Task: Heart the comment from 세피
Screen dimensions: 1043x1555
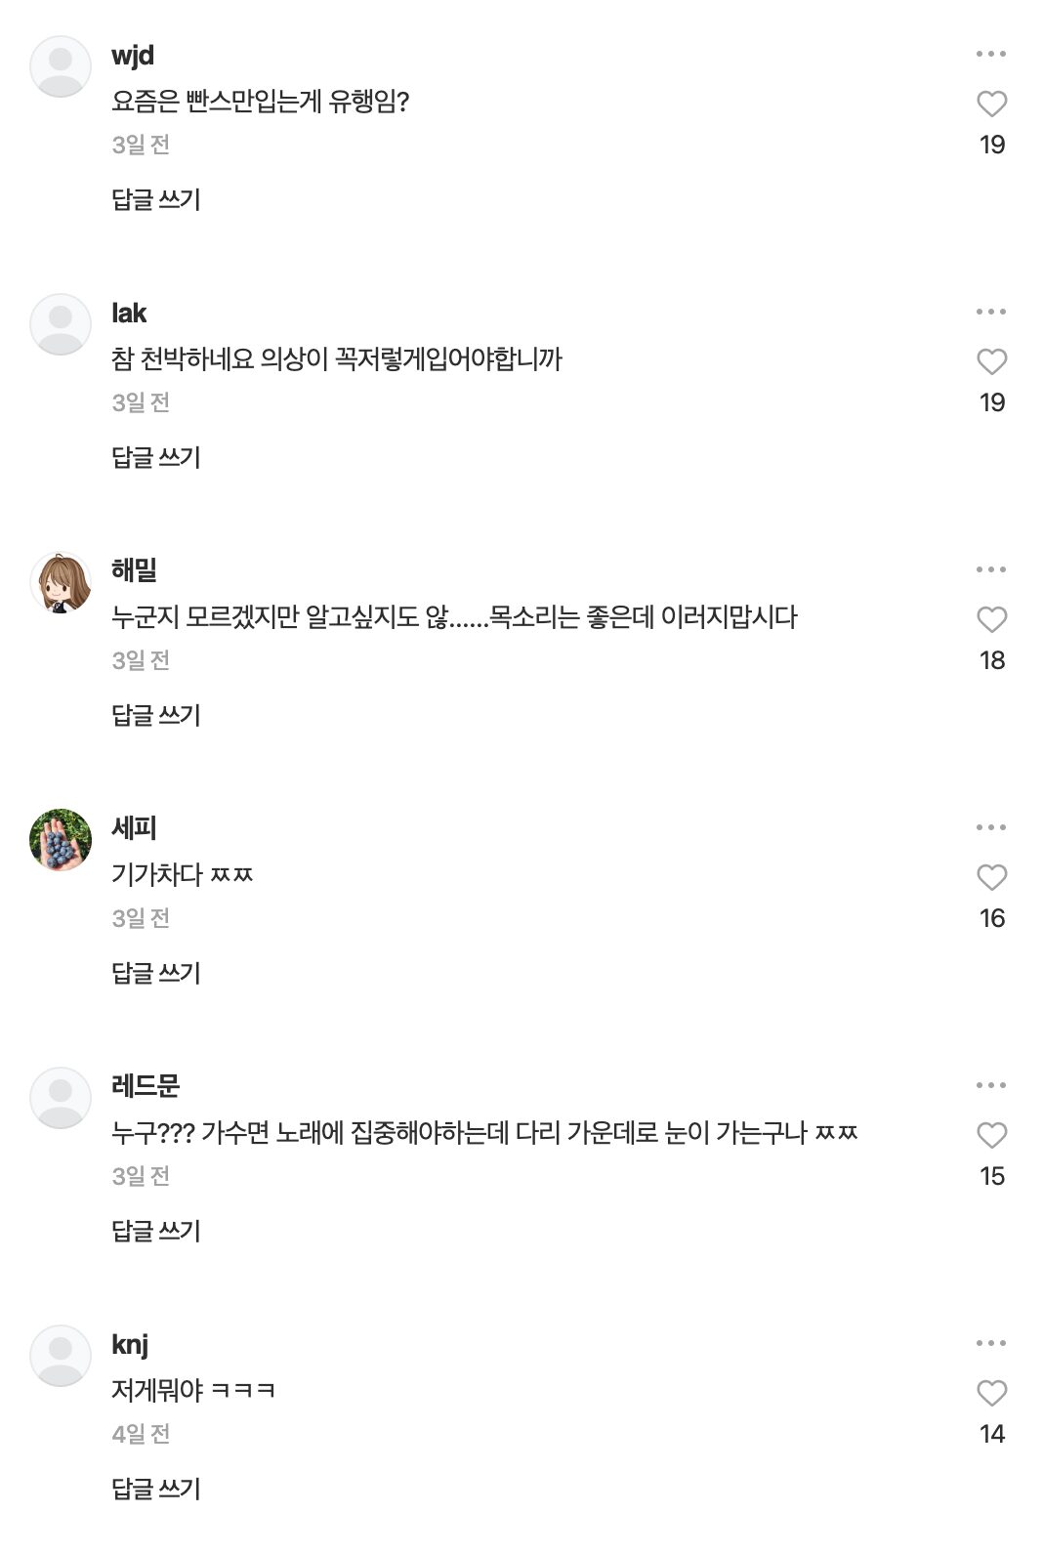Action: [x=991, y=877]
